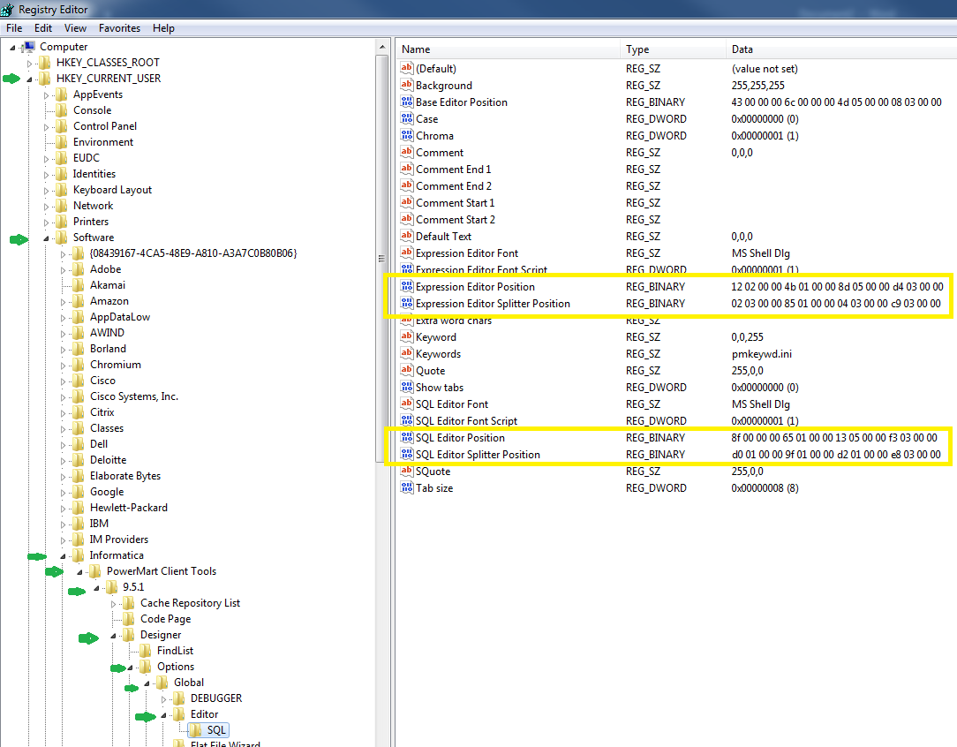Click the Registry Editor title bar icon

(x=8, y=9)
